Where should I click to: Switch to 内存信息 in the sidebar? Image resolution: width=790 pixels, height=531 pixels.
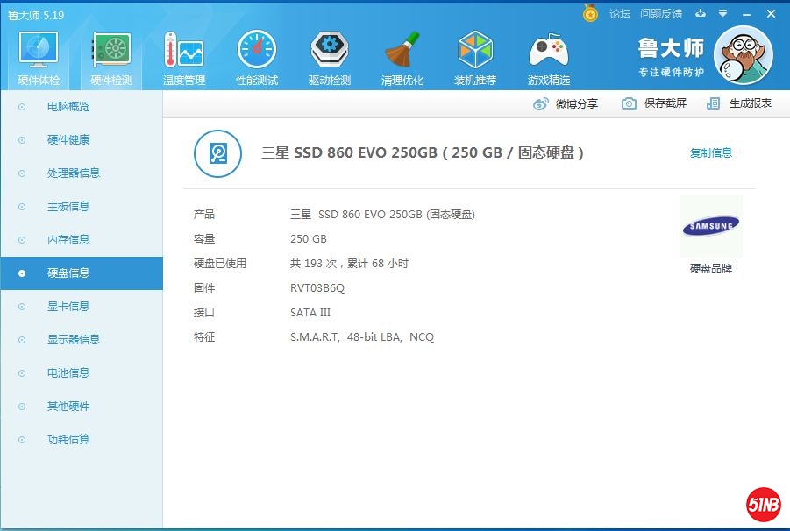pyautogui.click(x=68, y=240)
